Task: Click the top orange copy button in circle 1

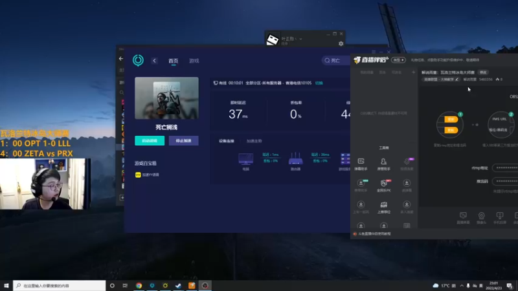Action: pos(451,120)
